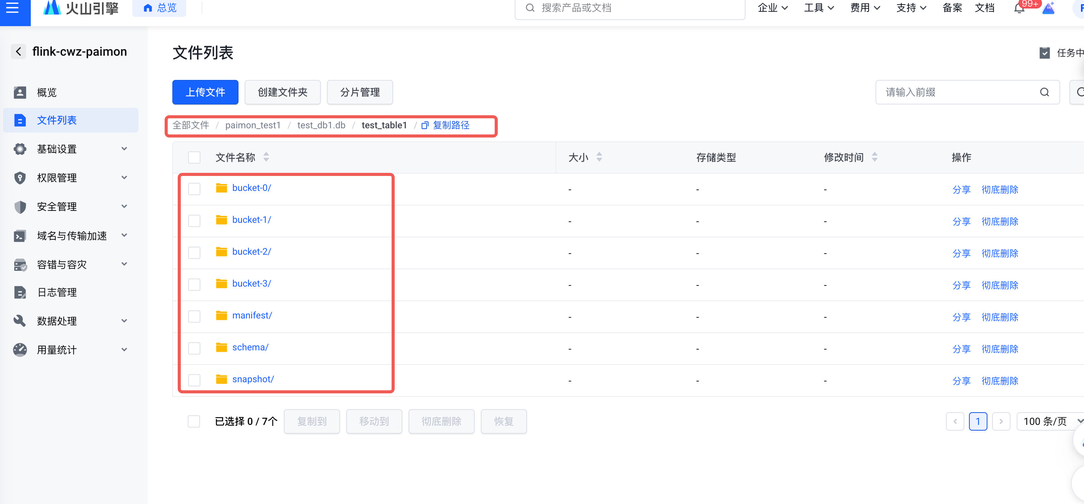Sort by 修改时间 column
This screenshot has width=1084, height=504.
[875, 157]
